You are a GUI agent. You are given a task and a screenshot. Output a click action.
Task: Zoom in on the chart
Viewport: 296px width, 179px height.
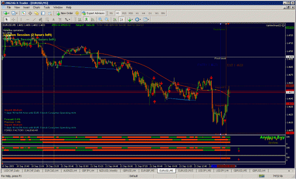point(100,19)
